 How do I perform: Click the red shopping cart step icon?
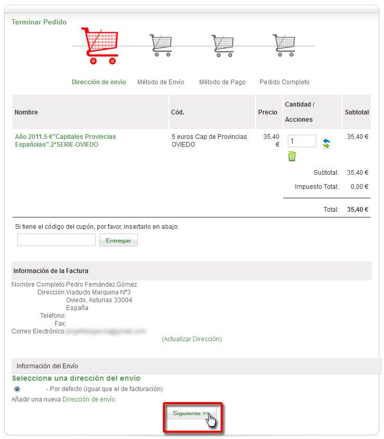pos(99,45)
